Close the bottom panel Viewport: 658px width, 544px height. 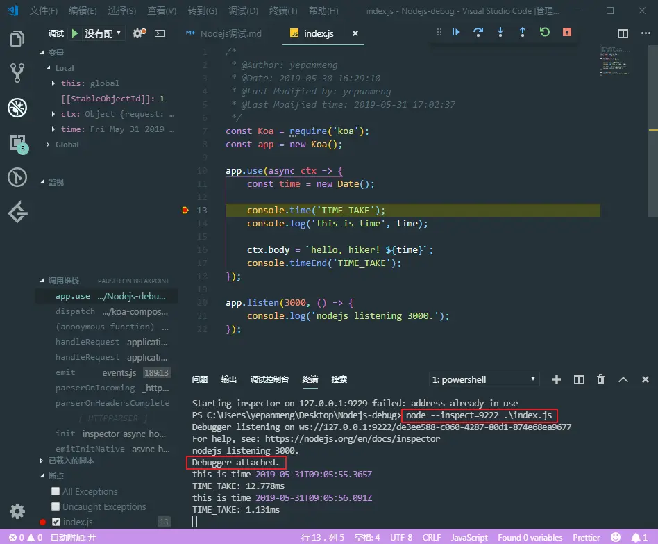coord(646,379)
